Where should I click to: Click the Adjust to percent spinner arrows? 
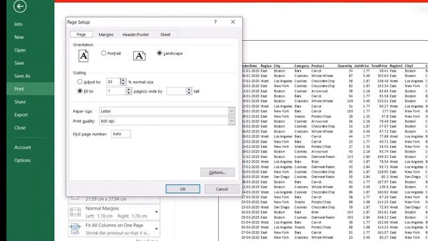(x=123, y=82)
